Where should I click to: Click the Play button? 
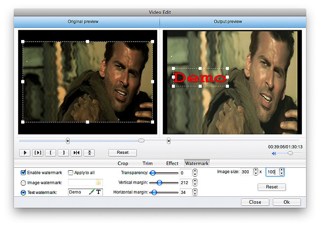click(x=25, y=153)
